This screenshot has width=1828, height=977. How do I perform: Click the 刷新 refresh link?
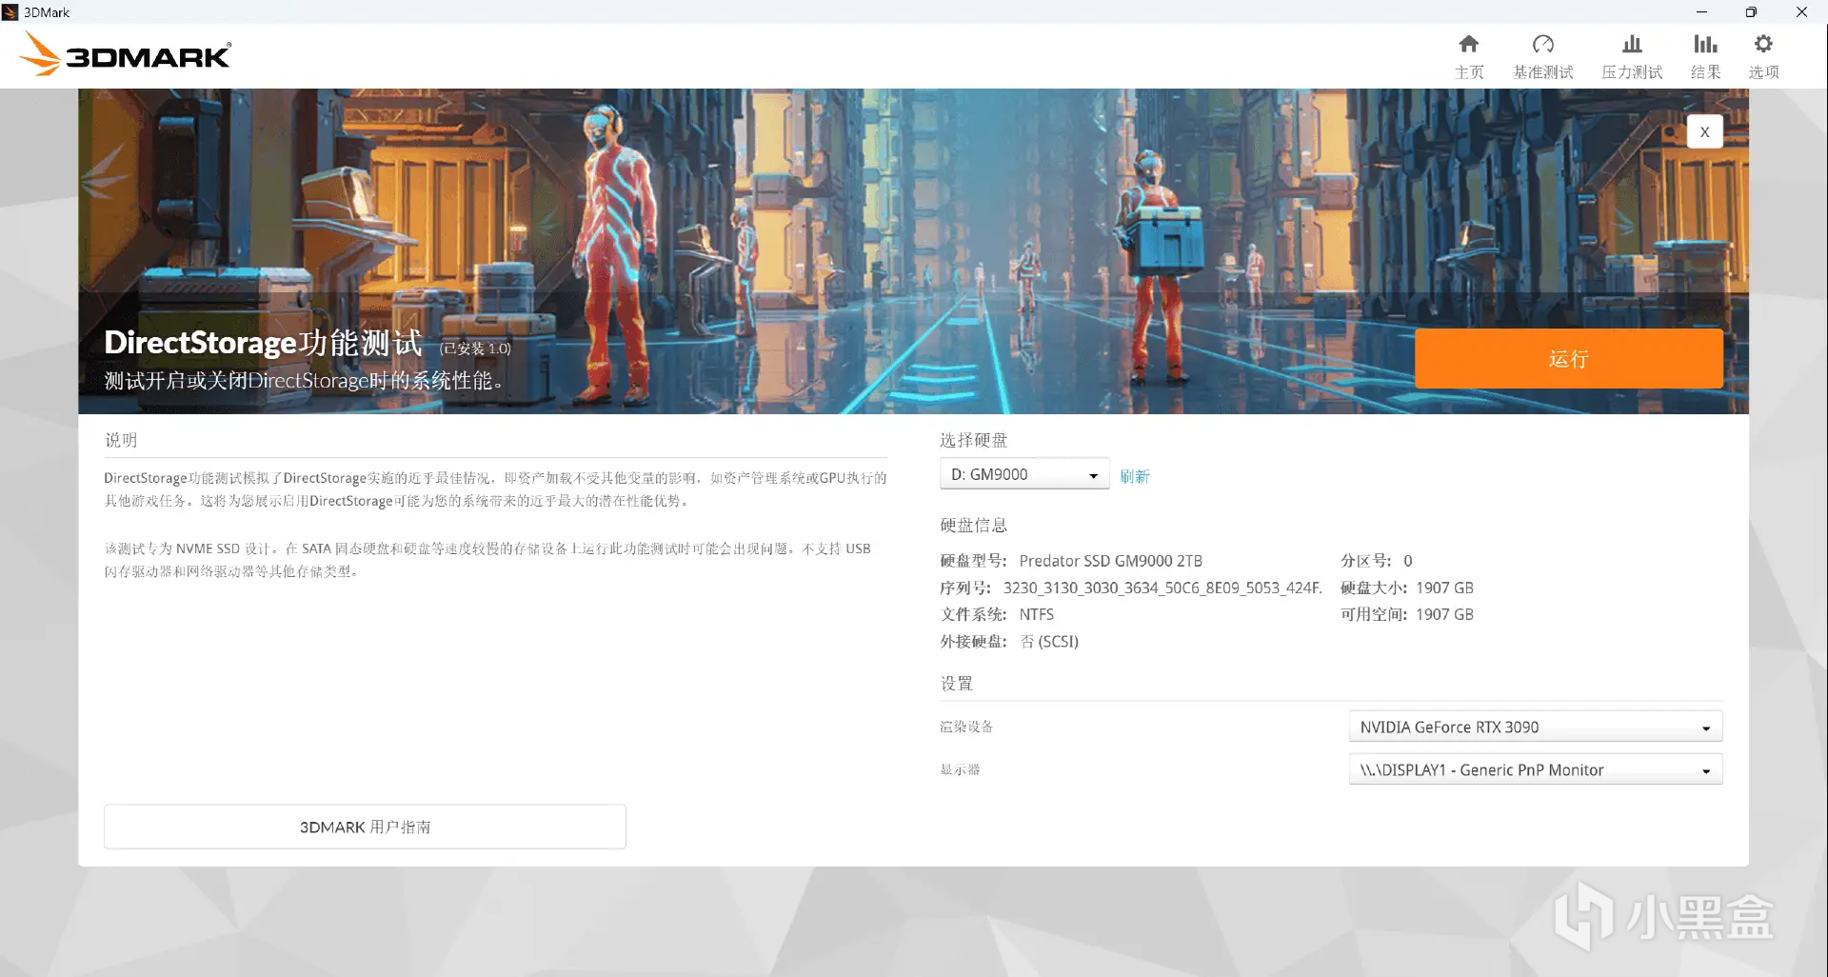tap(1135, 476)
